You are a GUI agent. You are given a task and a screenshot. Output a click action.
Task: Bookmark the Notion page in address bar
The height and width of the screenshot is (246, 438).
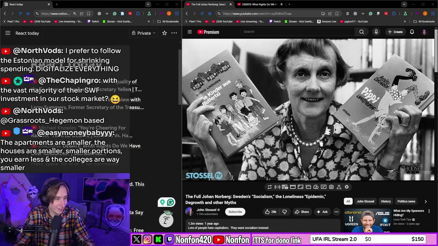[88, 14]
